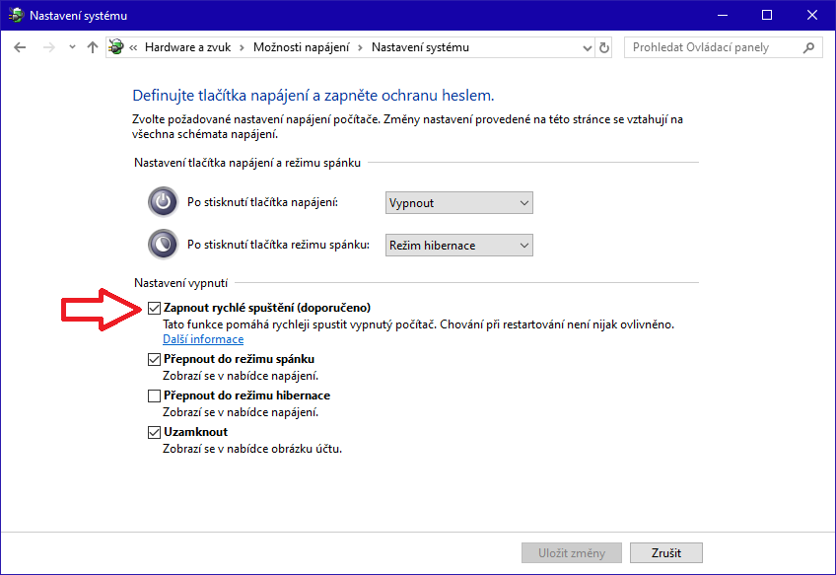Open the Režim hibernace sleep button dropdown

tap(458, 245)
